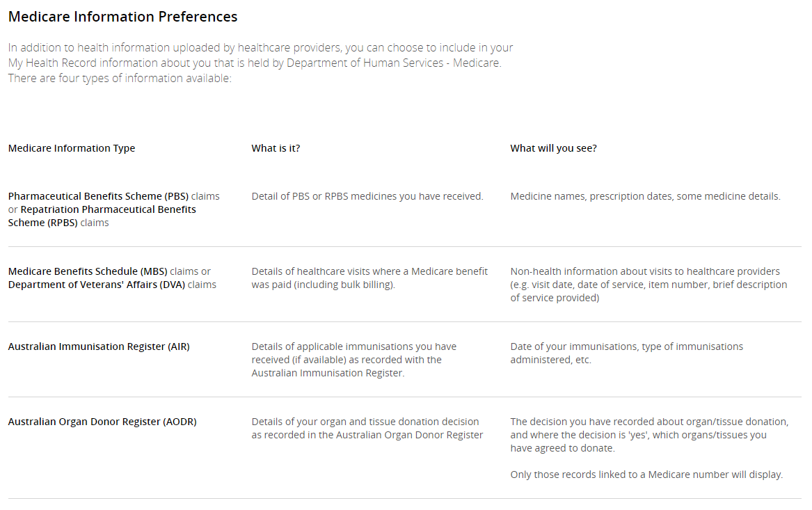This screenshot has height=510, width=812.
Task: Click the 'Details of healthcare visits' description
Action: pyautogui.click(x=369, y=278)
